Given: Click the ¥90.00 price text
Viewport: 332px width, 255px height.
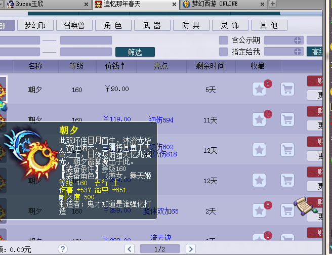Looking at the screenshot, I should tap(117, 89).
